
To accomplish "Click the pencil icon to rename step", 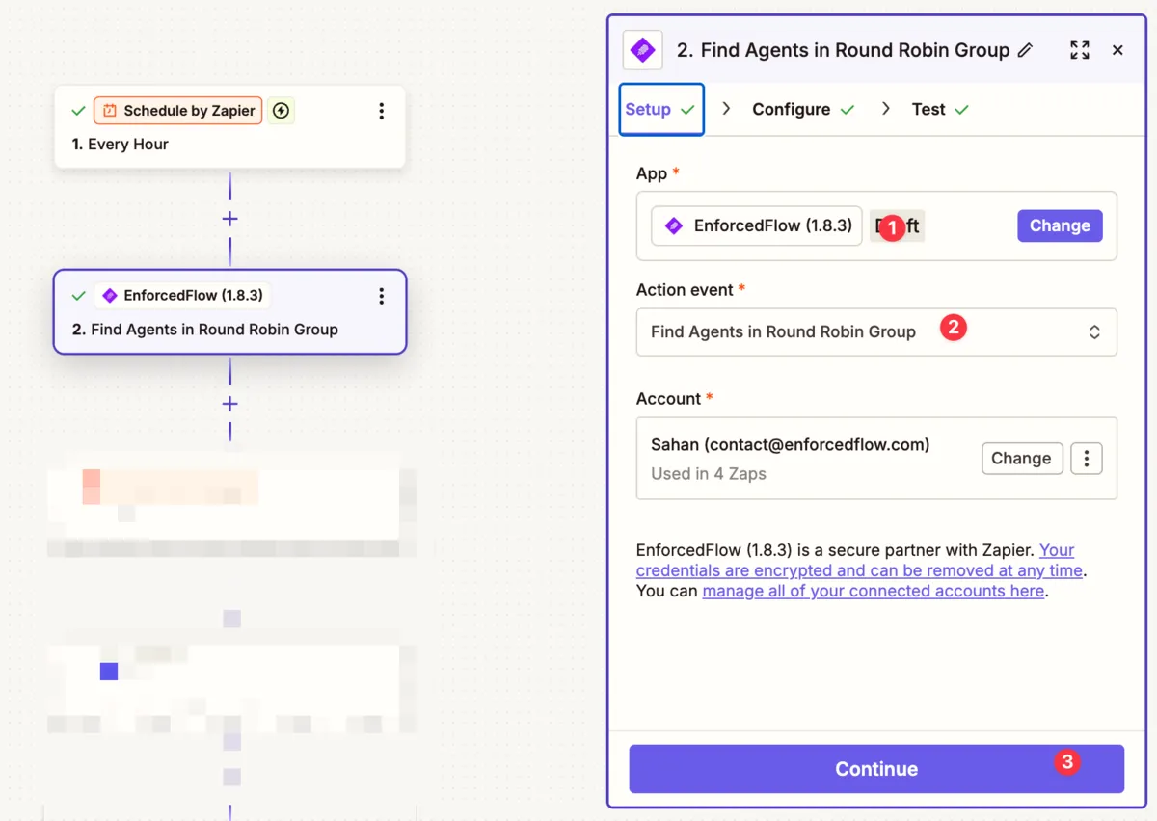I will click(x=1025, y=50).
